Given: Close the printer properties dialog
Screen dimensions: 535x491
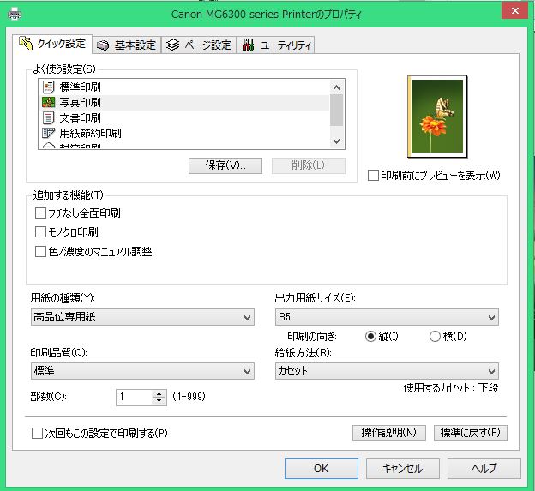Looking at the screenshot, I should (x=515, y=11).
